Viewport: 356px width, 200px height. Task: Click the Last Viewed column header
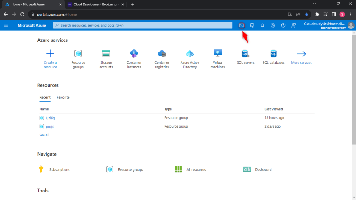274,109
